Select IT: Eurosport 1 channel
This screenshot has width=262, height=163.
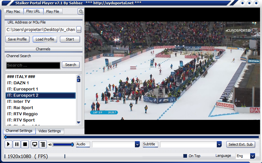coord(41,89)
